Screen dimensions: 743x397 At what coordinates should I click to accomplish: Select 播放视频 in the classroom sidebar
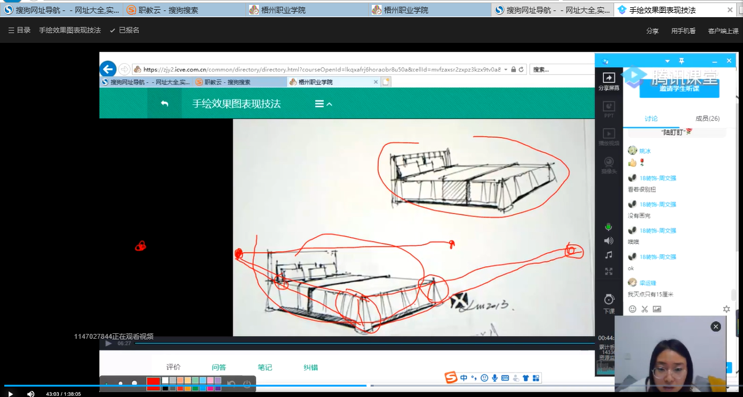point(609,137)
